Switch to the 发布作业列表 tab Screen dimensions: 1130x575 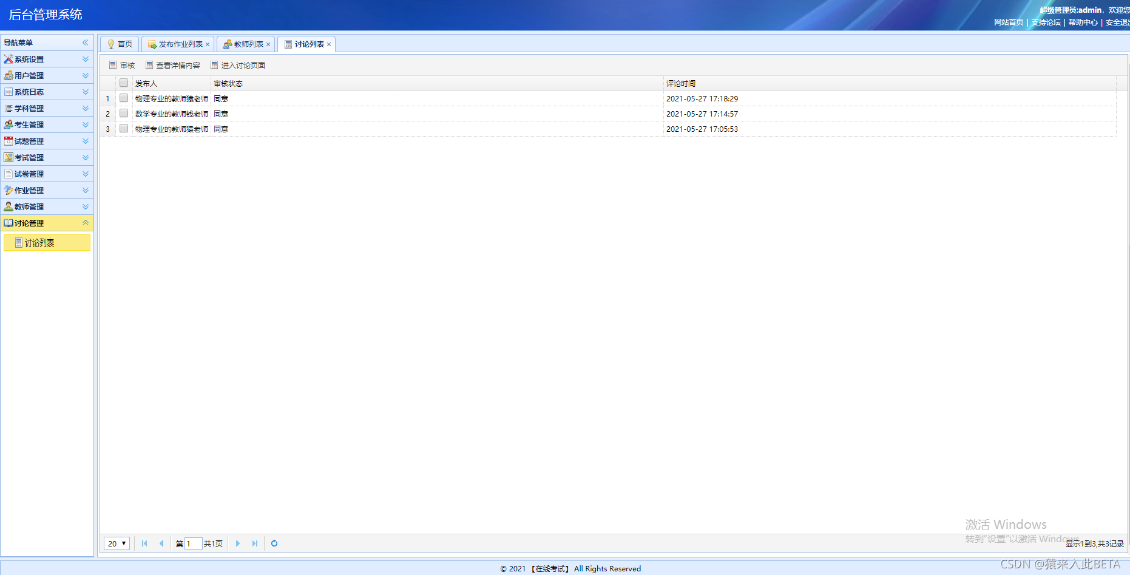(178, 44)
